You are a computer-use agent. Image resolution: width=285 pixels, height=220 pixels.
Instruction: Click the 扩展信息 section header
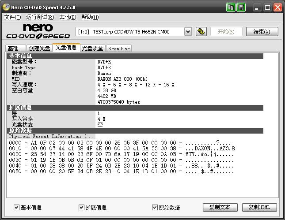click(x=135, y=108)
